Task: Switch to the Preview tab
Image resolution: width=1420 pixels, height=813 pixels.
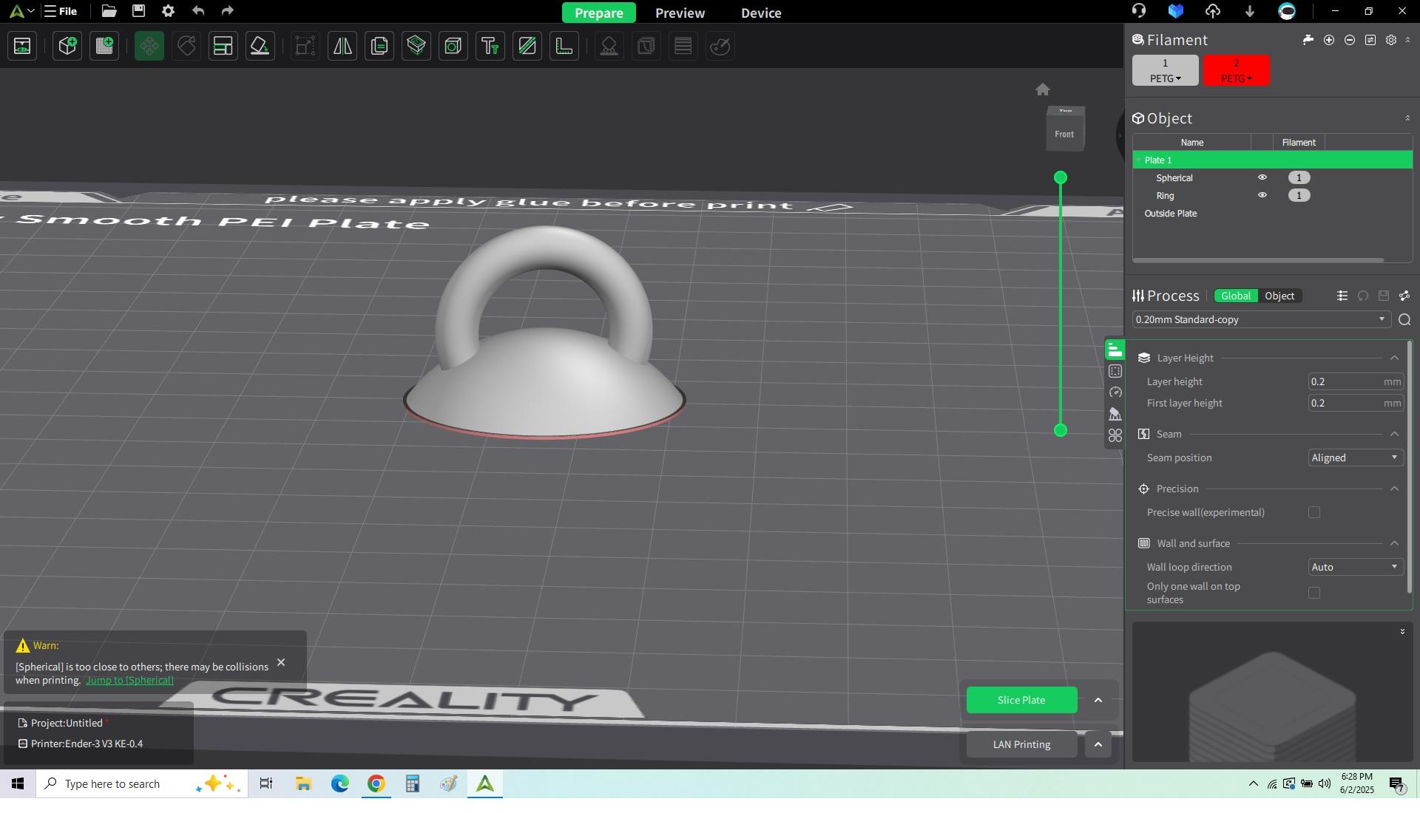Action: tap(680, 13)
